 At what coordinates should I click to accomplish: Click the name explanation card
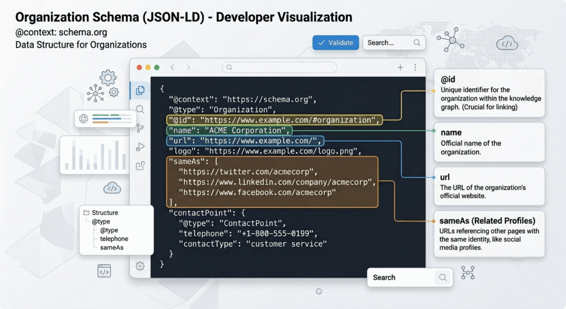tap(489, 142)
